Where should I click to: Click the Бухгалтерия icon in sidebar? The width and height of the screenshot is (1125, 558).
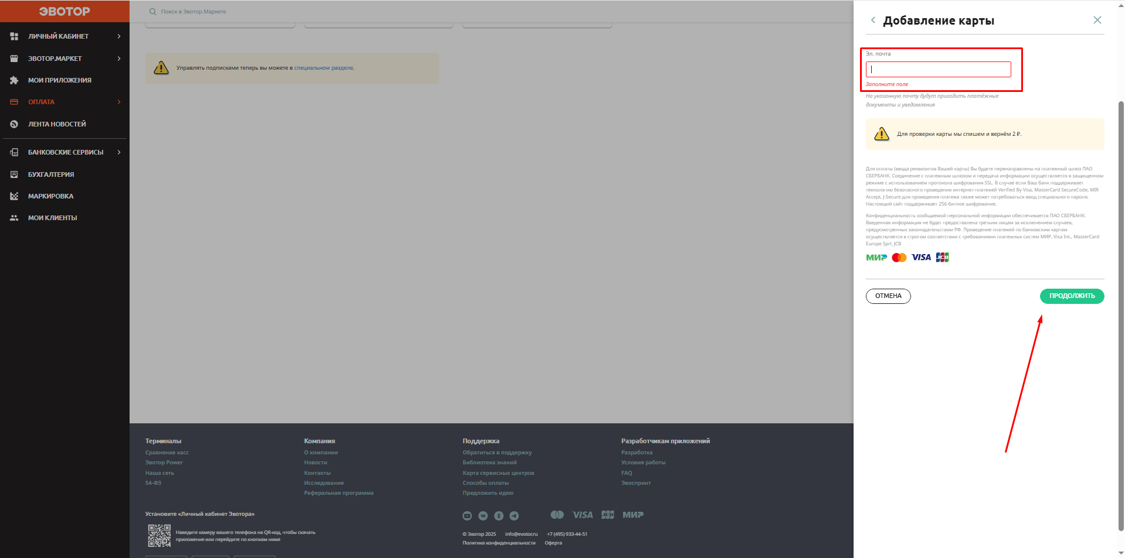click(14, 174)
